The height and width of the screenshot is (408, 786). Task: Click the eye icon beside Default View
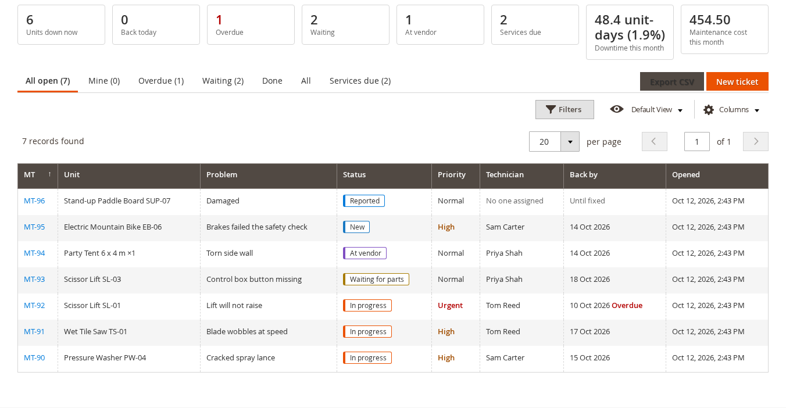coord(617,109)
